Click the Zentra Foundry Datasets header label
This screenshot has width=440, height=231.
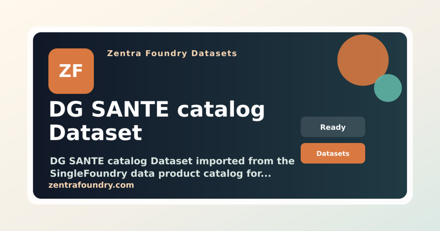(172, 53)
